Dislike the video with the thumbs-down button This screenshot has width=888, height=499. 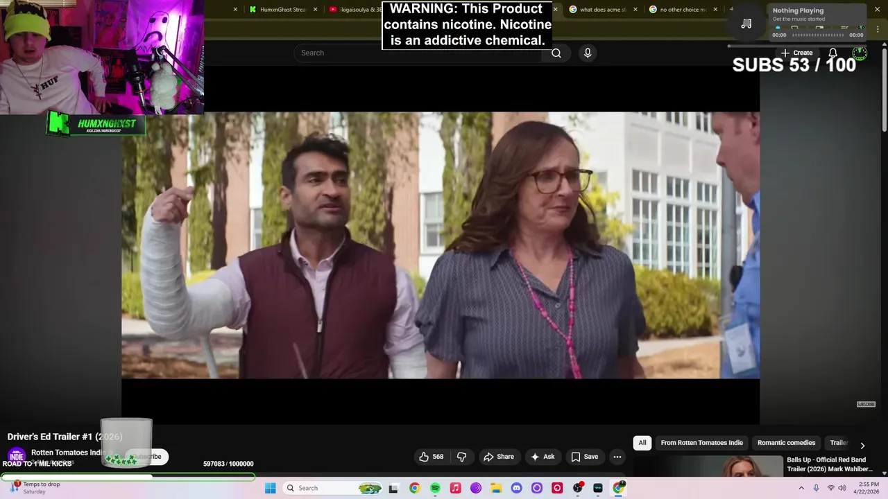[461, 457]
